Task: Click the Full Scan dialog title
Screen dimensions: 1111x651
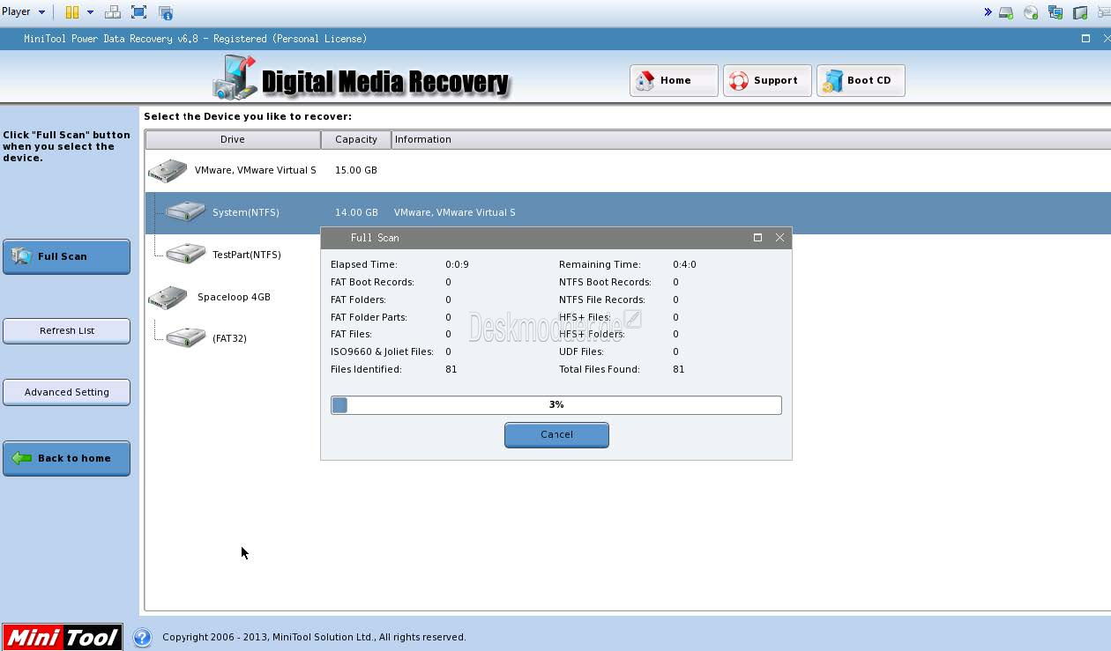Action: [x=375, y=238]
